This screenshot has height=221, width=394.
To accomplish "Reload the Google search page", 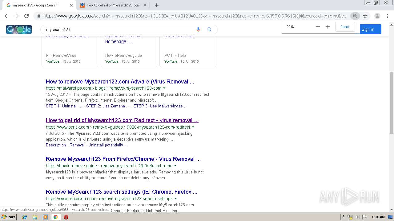I will 26,16.
